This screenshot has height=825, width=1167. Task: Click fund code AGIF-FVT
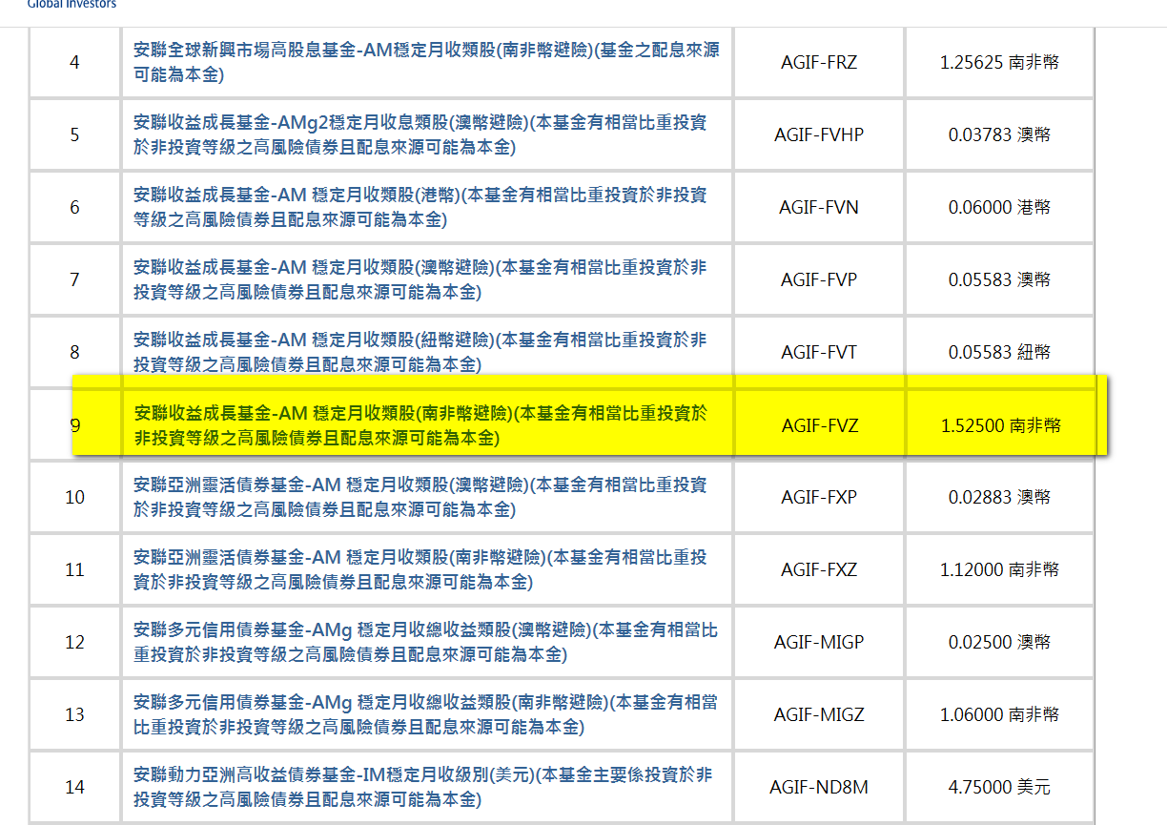click(x=817, y=352)
